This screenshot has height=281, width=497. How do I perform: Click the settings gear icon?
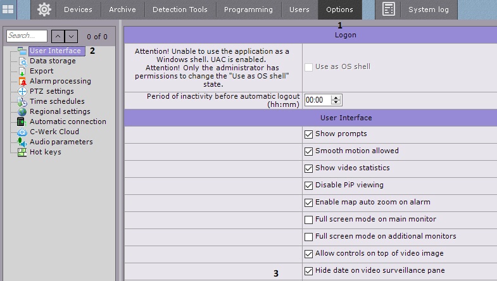[44, 9]
